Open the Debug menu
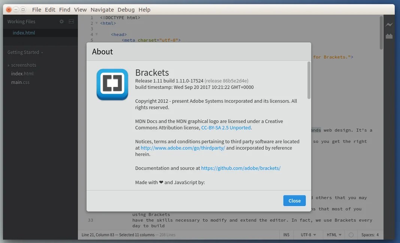 [126, 9]
